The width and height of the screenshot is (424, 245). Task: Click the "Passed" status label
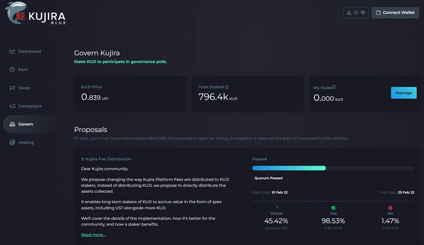click(259, 159)
